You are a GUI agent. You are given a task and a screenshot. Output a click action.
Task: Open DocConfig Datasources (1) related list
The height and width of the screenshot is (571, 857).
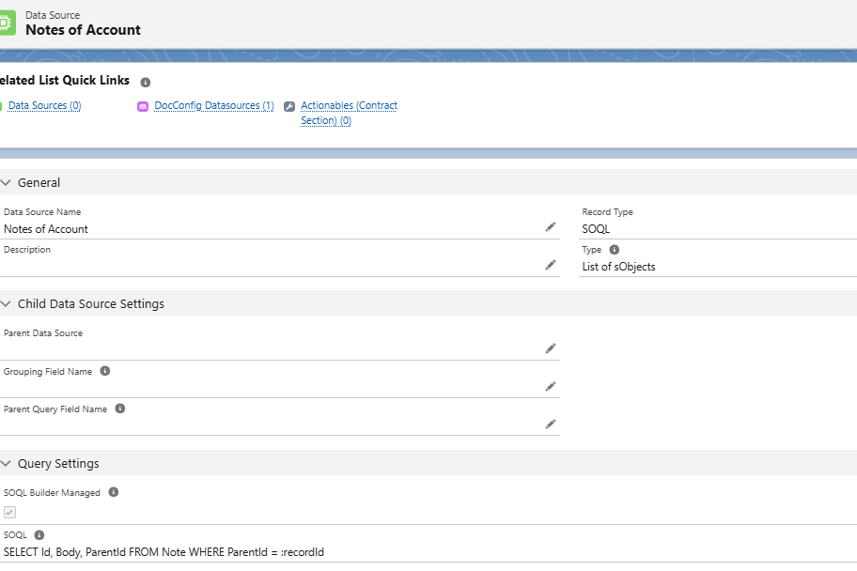pyautogui.click(x=214, y=105)
